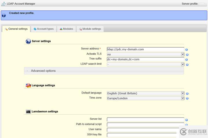Click the 'Tree suffix' field label
The width and height of the screenshot is (208, 138).
click(95, 59)
